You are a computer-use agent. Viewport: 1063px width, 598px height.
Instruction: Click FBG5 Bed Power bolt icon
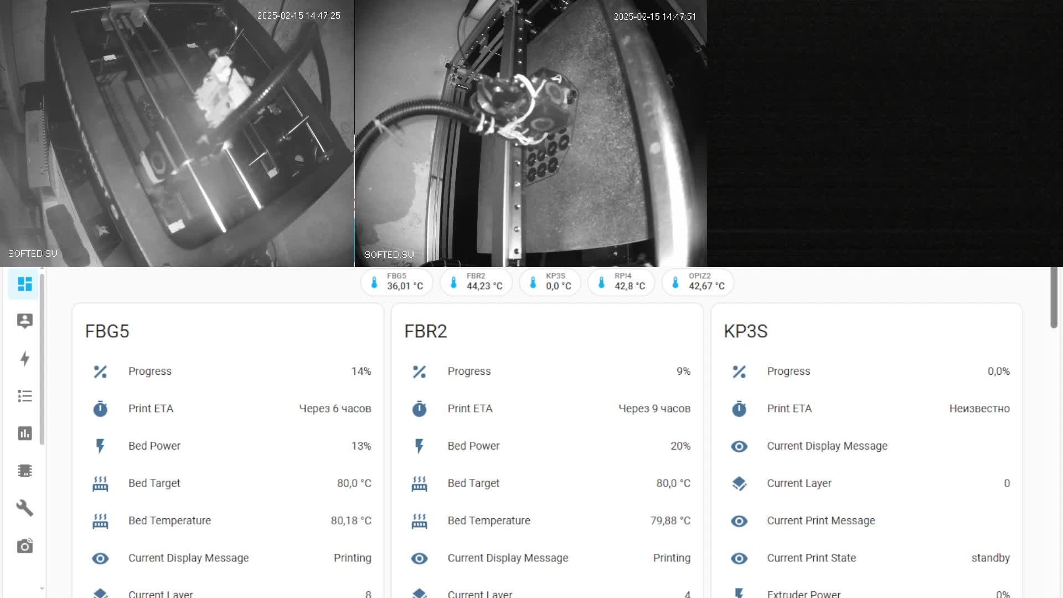[x=100, y=446]
